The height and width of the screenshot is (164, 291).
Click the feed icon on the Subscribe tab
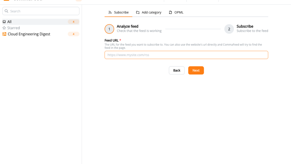tap(110, 12)
